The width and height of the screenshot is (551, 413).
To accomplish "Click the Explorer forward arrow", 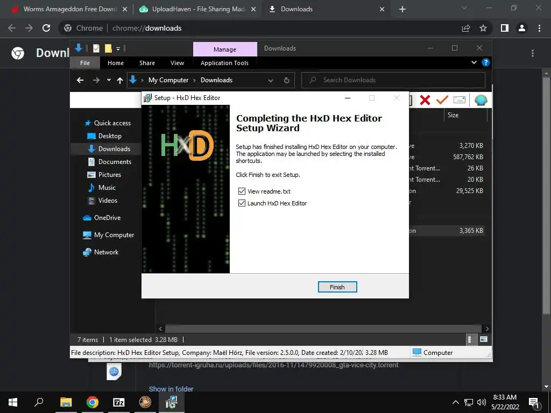I will 96,80.
